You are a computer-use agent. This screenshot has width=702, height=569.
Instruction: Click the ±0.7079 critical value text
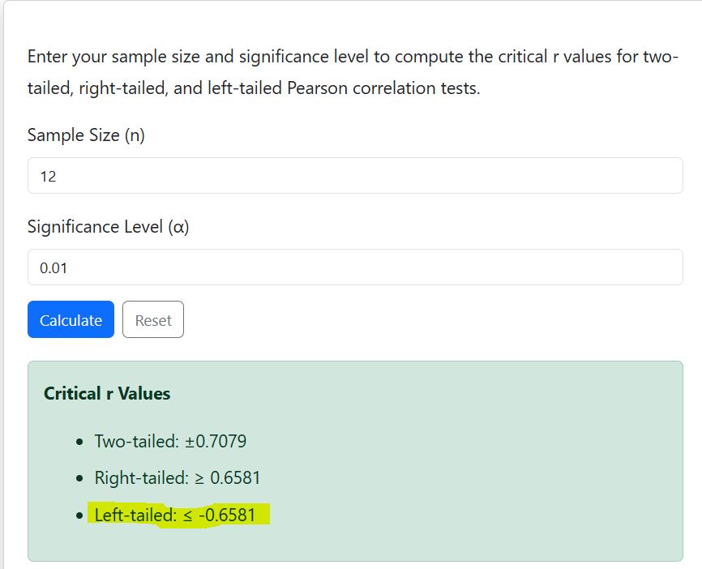(214, 441)
